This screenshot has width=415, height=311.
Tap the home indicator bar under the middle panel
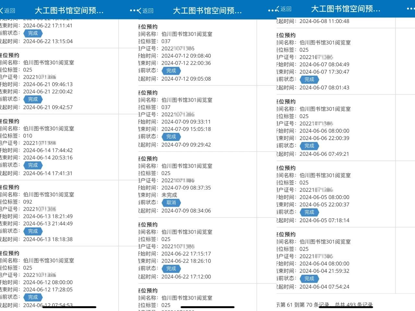tap(207, 307)
